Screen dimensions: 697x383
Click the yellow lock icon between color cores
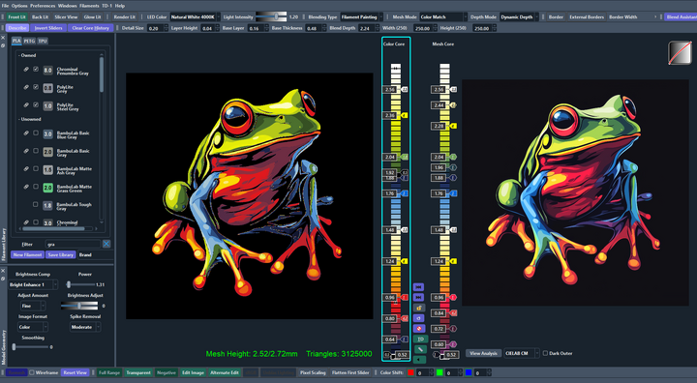(419, 308)
